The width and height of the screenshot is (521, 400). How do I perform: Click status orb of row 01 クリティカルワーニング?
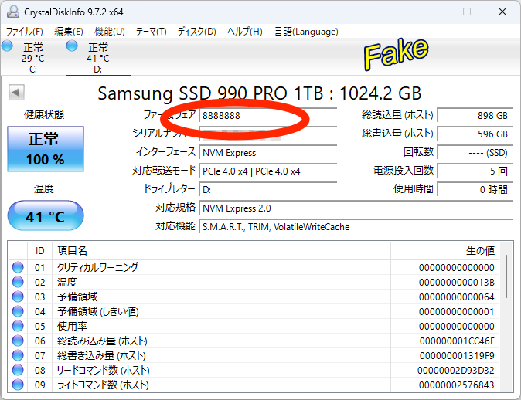point(18,267)
